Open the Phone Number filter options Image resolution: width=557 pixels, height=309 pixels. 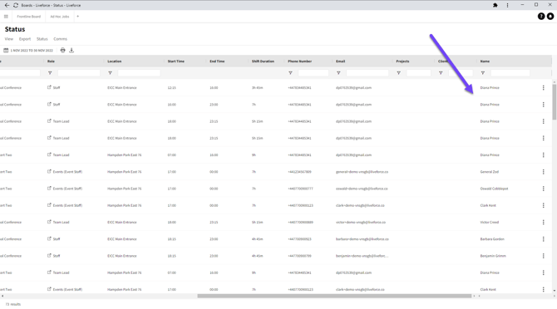coord(291,73)
